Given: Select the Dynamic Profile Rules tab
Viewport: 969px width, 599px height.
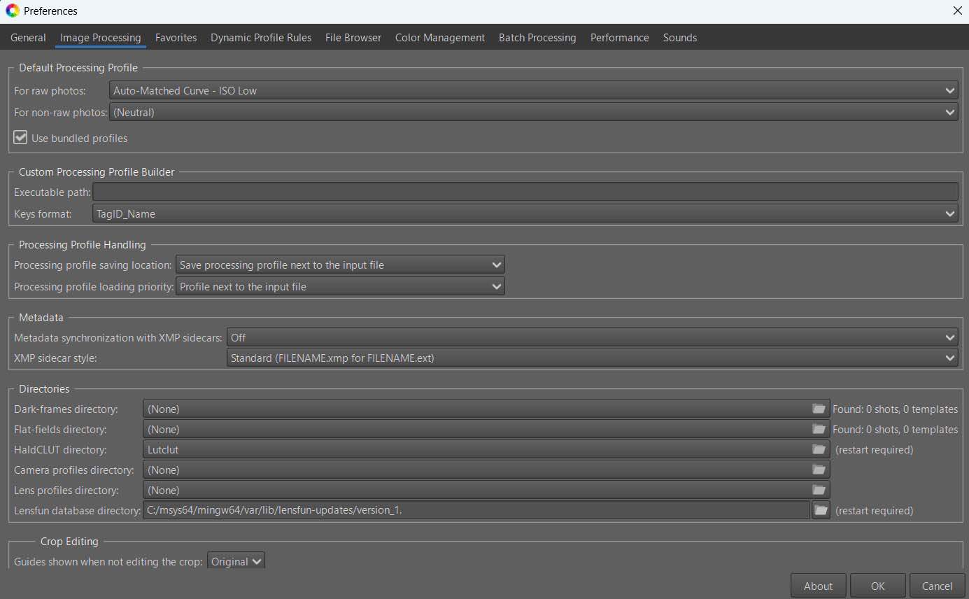Looking at the screenshot, I should point(261,38).
